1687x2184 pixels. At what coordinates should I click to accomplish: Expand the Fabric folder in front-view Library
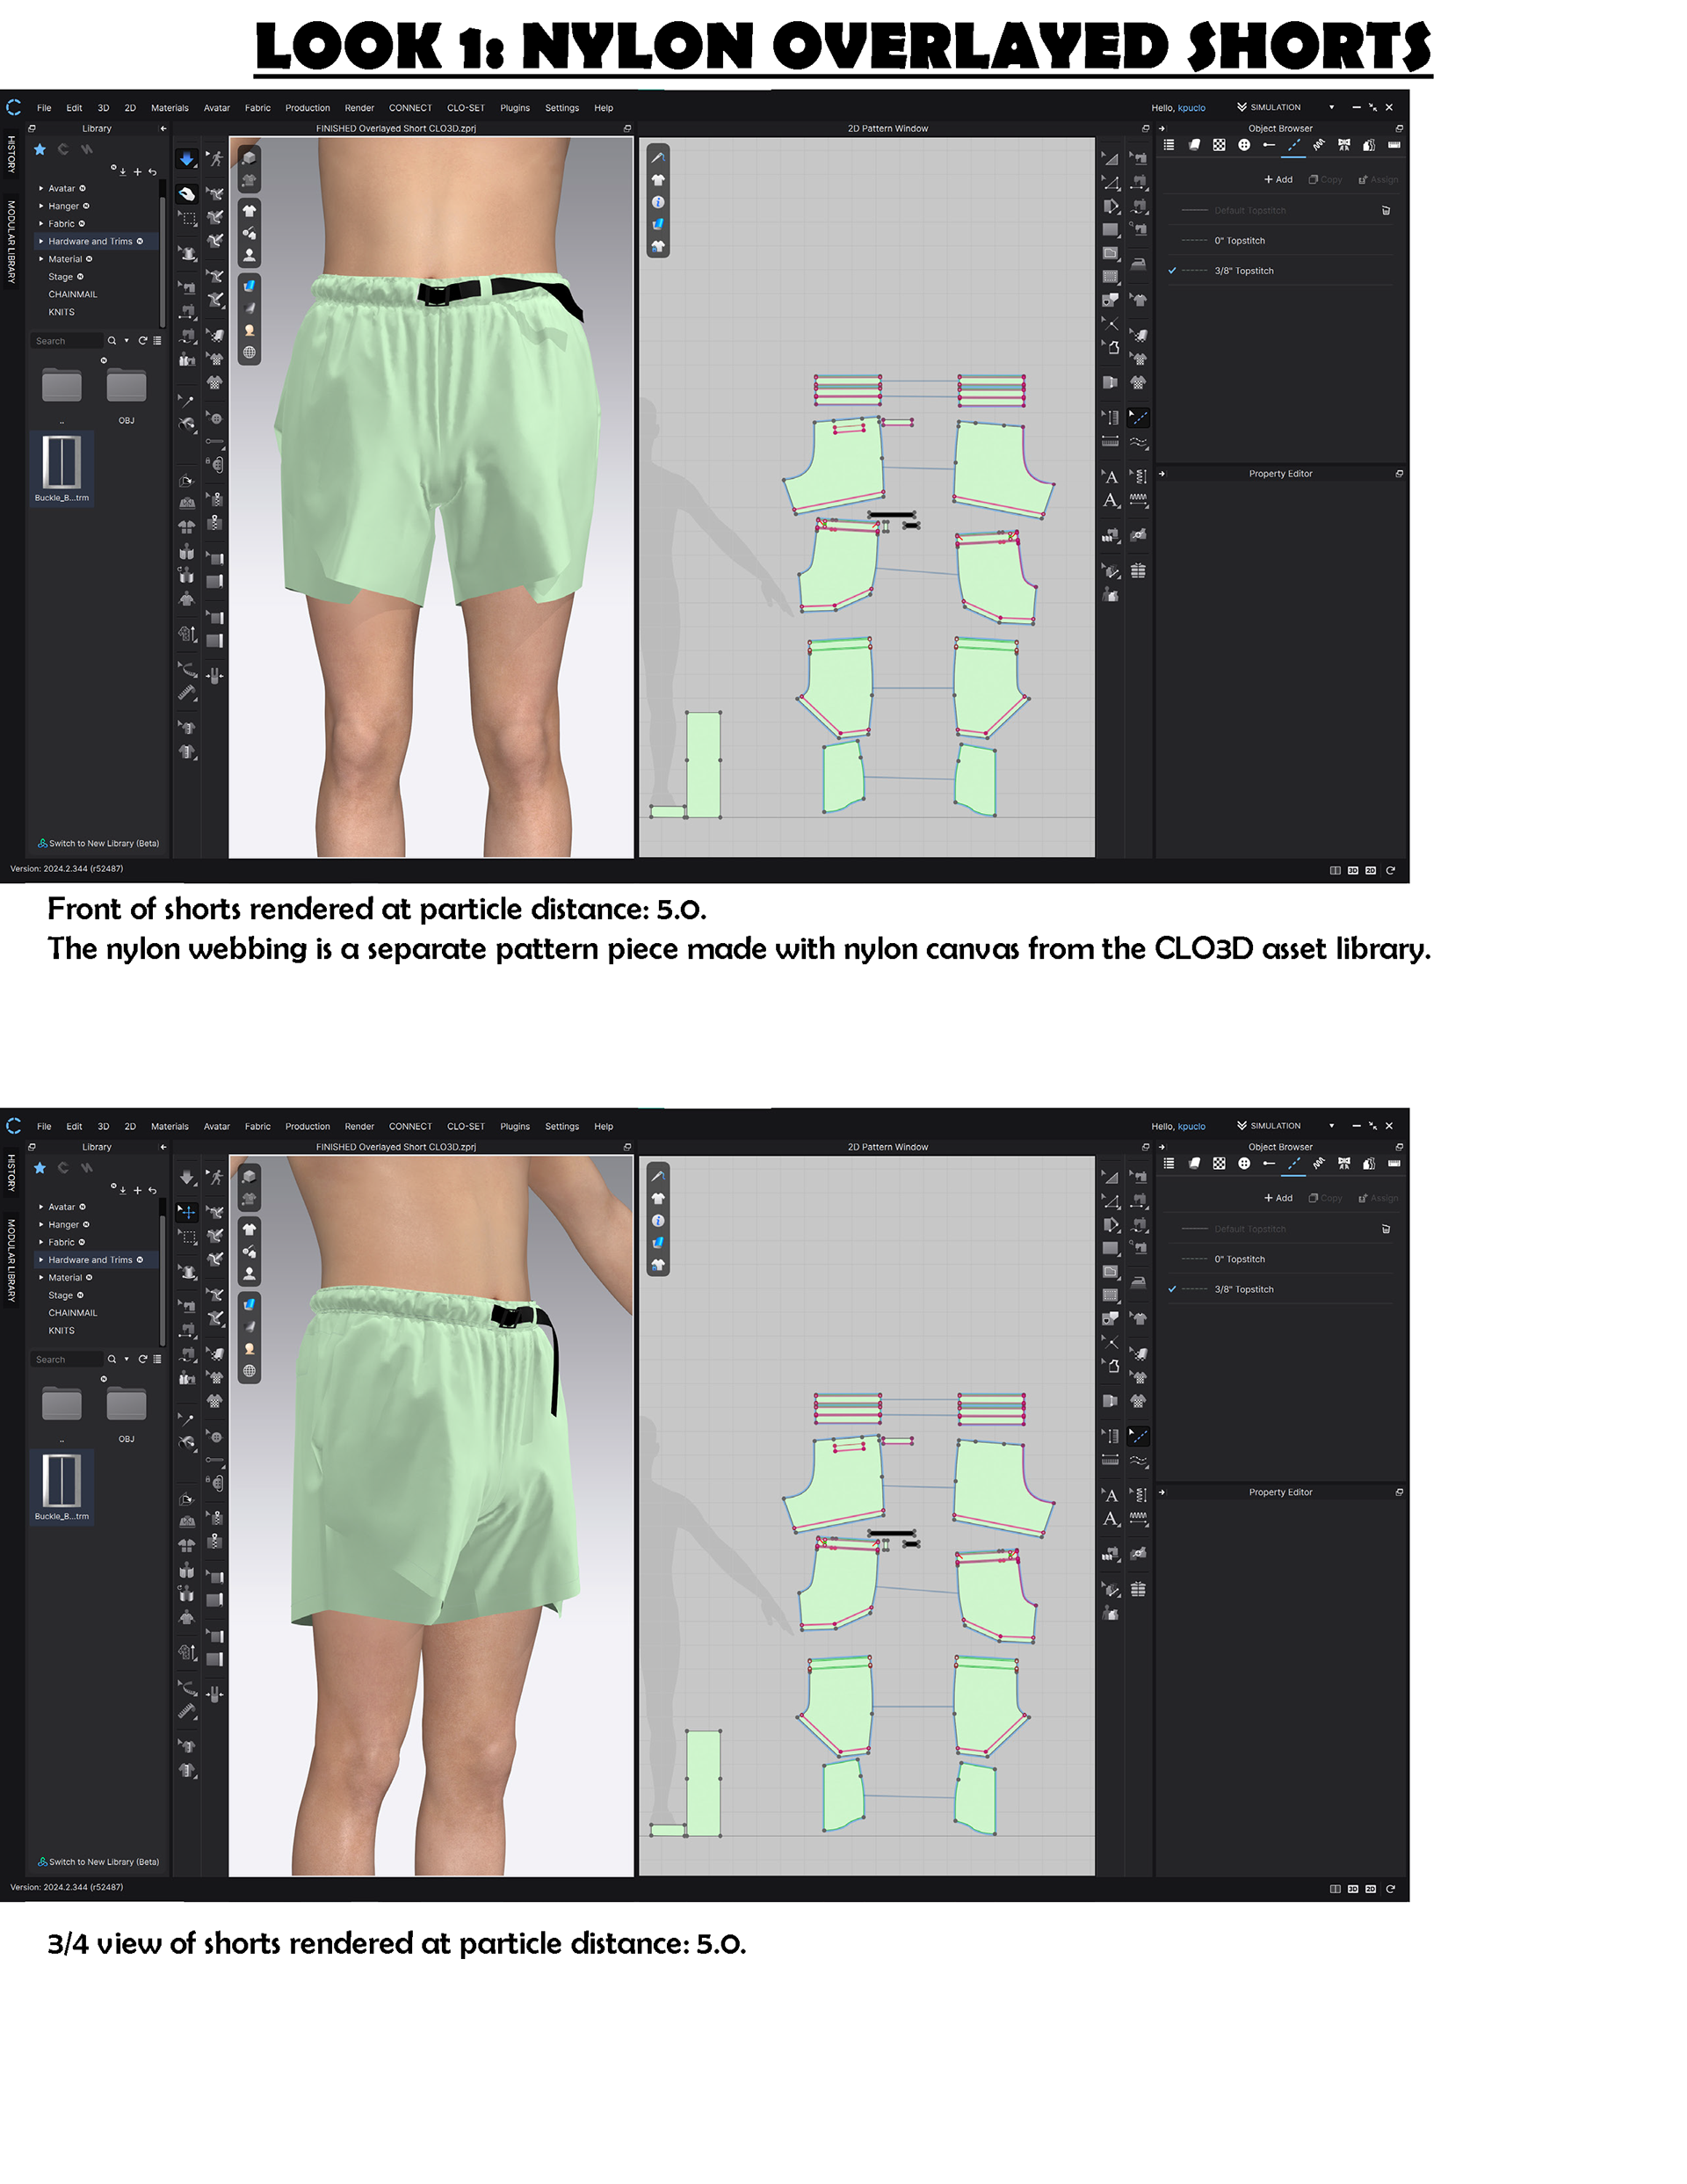(41, 224)
